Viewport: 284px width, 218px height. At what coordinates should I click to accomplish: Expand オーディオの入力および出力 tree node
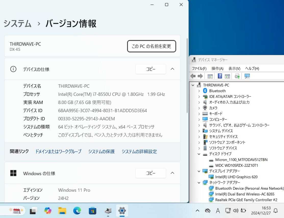coord(199,102)
